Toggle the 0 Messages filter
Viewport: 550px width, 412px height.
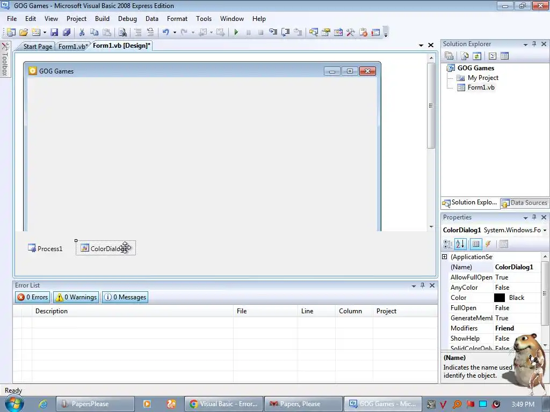[x=125, y=297]
